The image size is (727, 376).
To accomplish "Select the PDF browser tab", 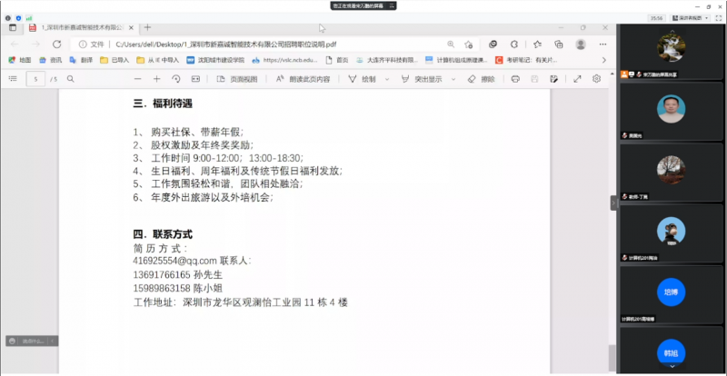I will click(x=77, y=27).
